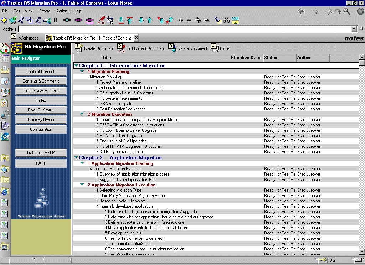This screenshot has height=265, width=365.
Task: Click the Next Unread star down-arrow icon
Action: [161, 20]
